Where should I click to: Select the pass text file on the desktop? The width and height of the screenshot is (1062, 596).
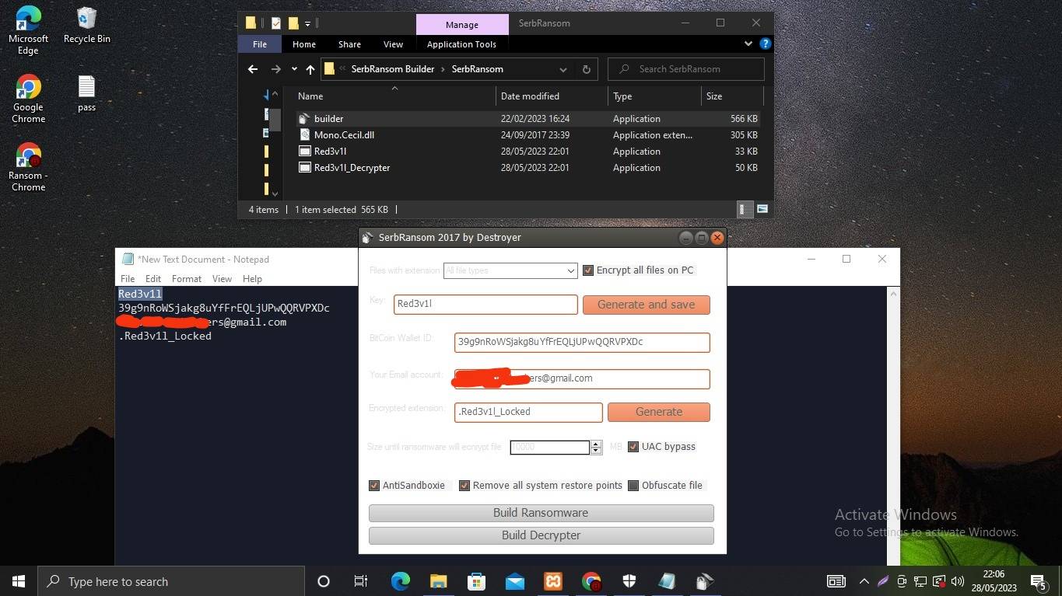click(x=86, y=94)
